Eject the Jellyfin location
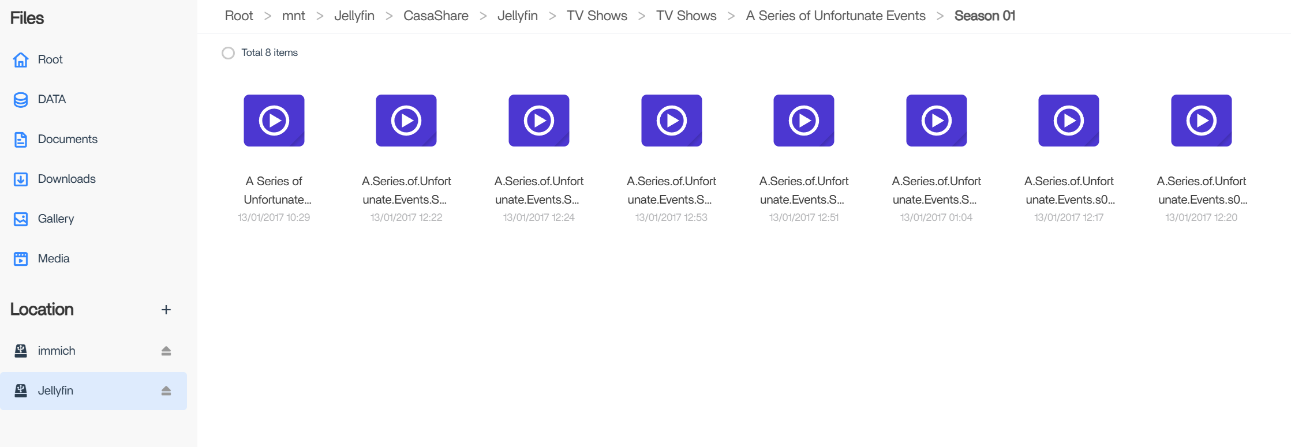This screenshot has width=1291, height=447. pyautogui.click(x=166, y=390)
